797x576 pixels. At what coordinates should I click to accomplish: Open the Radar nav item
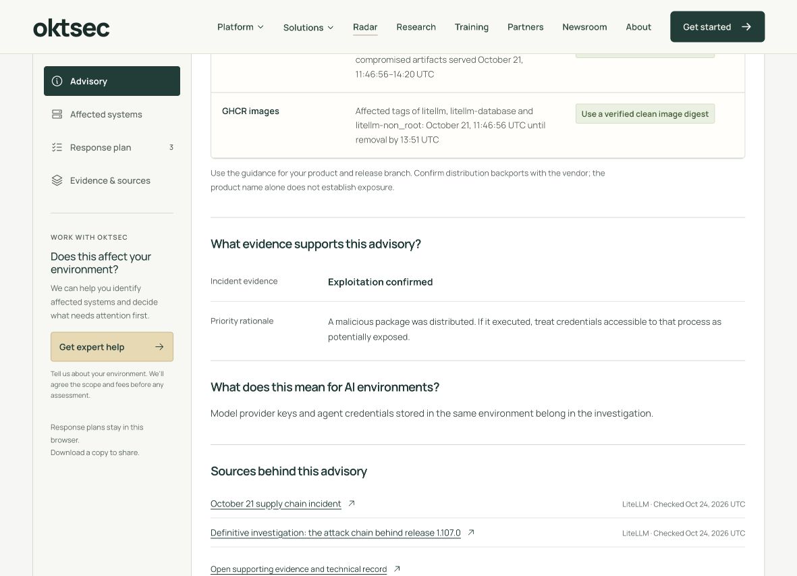coord(366,27)
